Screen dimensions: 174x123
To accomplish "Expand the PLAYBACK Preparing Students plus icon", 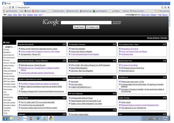I will coord(20,84).
